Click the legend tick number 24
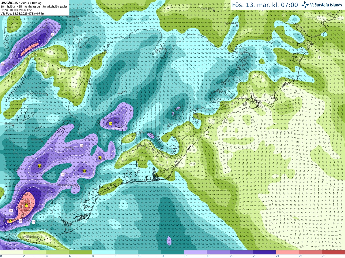This screenshot has height=258, width=345. point(277,256)
